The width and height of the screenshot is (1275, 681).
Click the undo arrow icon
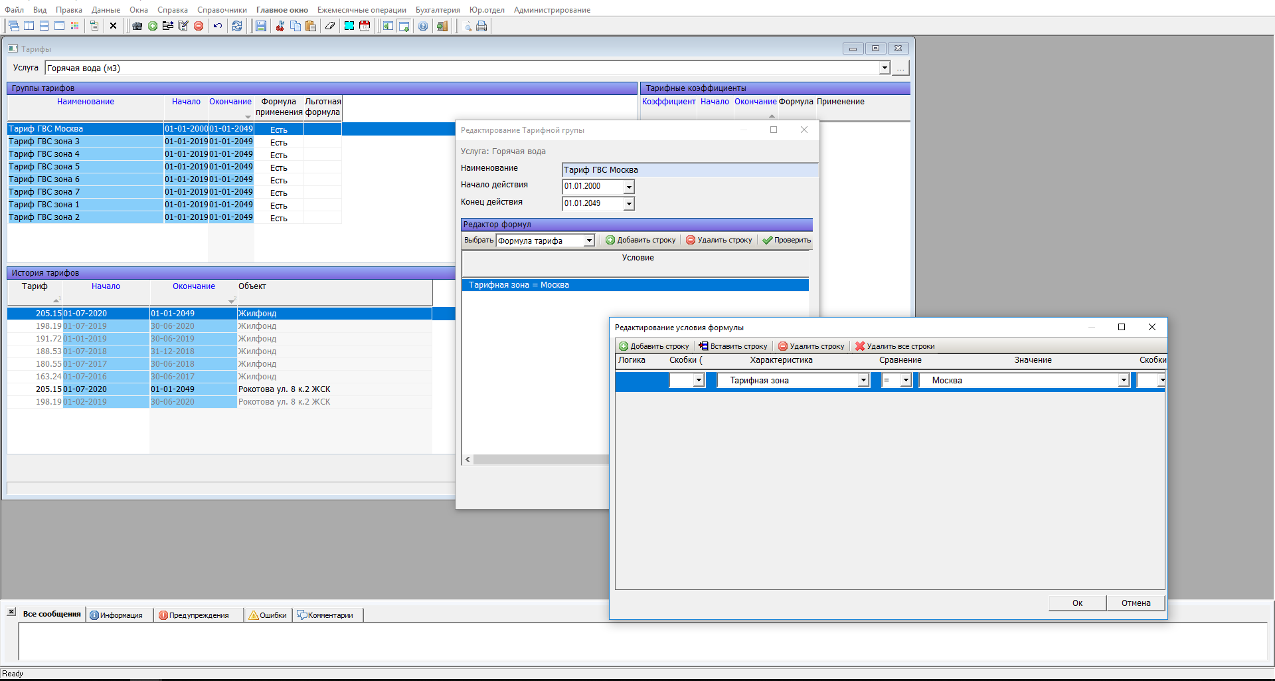pos(218,26)
